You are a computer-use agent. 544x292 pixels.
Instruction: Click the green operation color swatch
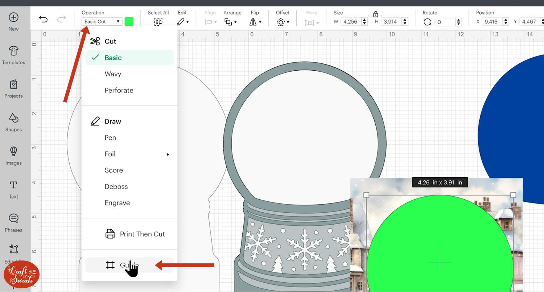[129, 21]
